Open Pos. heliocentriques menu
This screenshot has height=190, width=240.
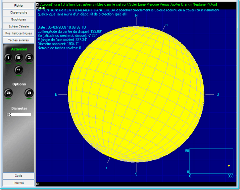[18, 33]
